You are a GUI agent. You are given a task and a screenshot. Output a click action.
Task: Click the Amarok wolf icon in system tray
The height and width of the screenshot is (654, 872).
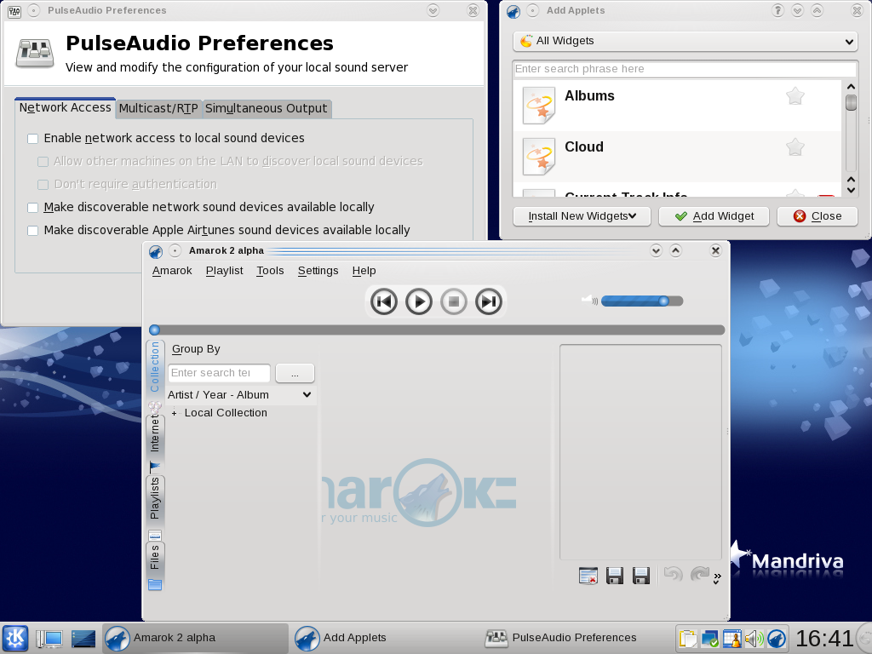(777, 639)
